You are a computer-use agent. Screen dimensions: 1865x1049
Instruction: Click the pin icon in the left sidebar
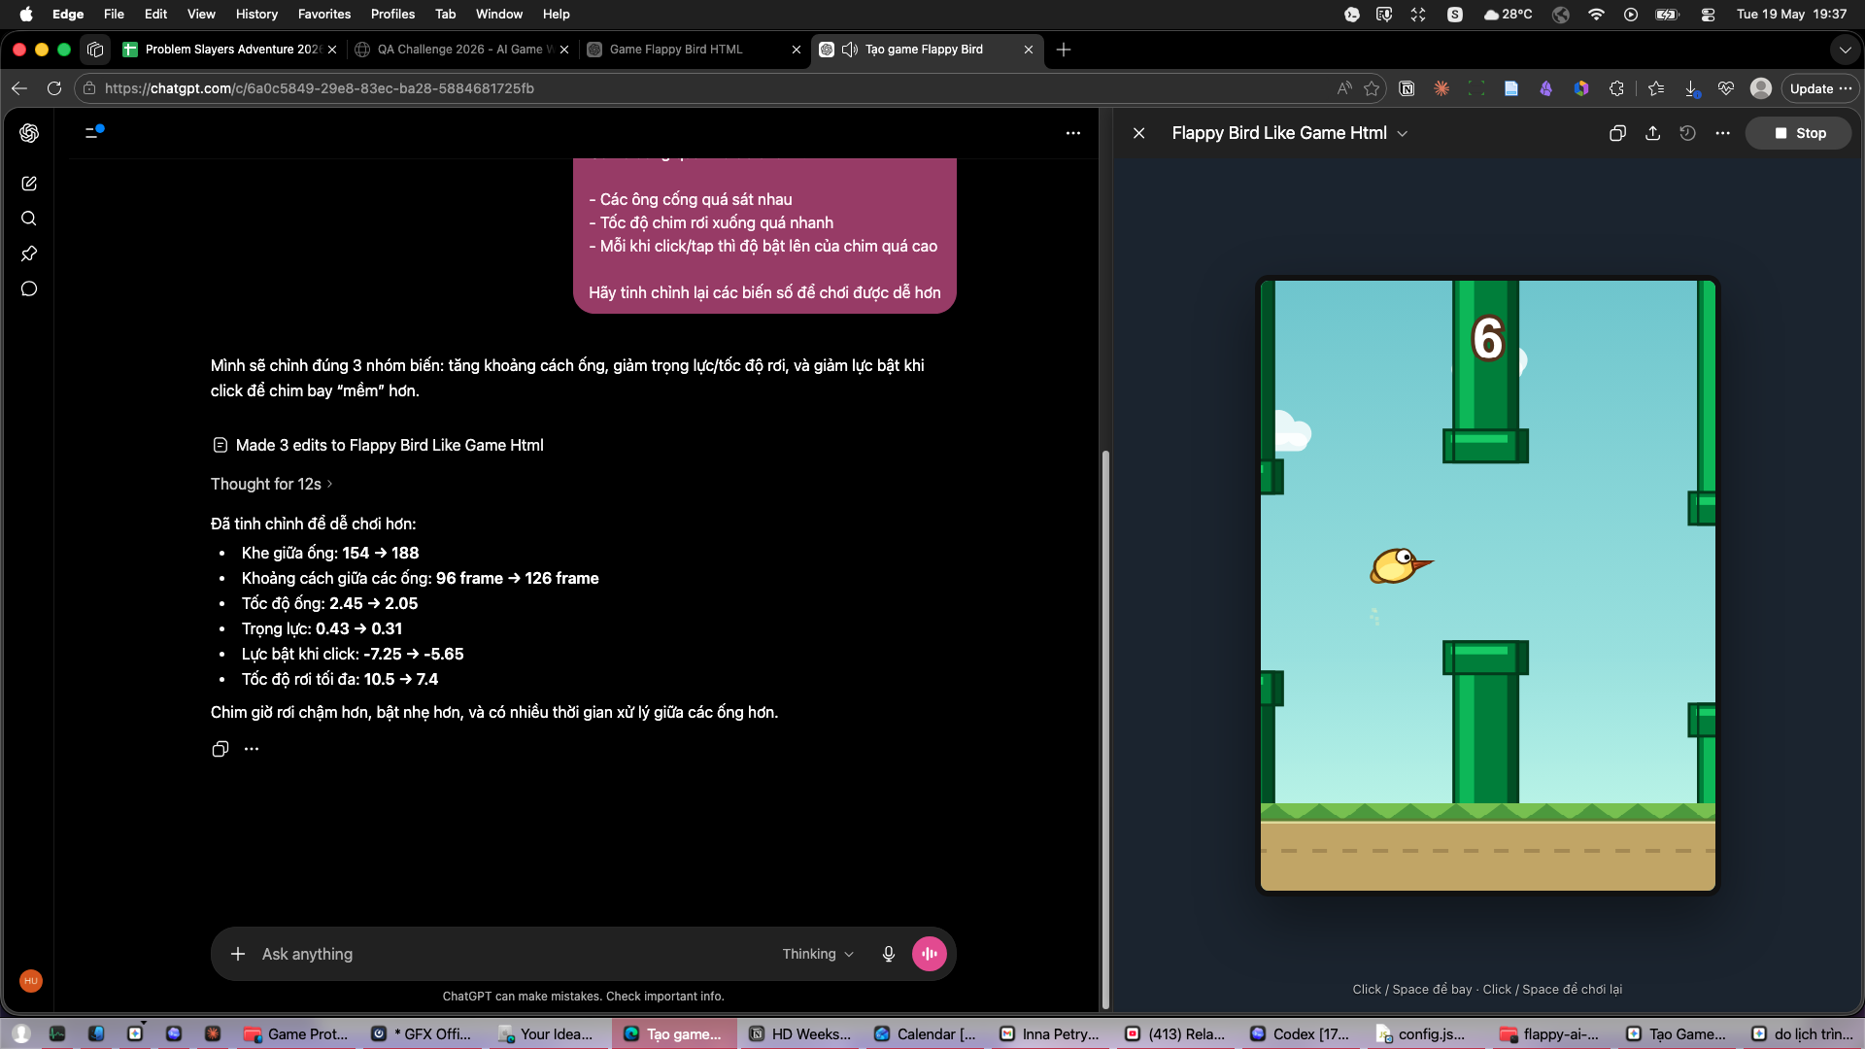[x=29, y=254]
